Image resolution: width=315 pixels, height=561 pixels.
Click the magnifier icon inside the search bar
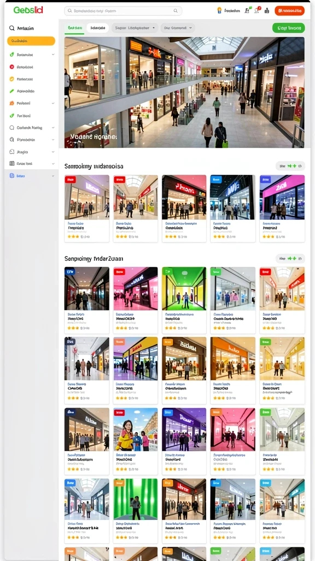pyautogui.click(x=176, y=11)
